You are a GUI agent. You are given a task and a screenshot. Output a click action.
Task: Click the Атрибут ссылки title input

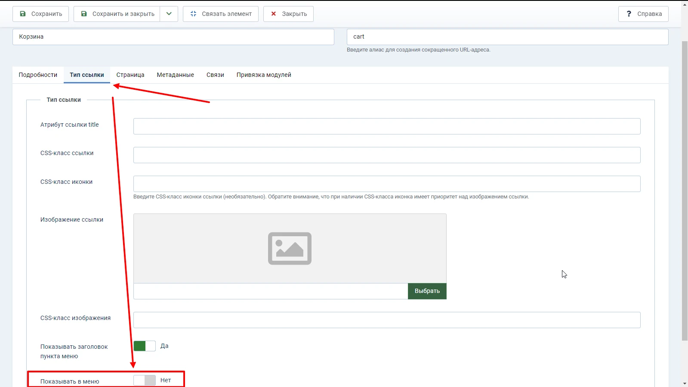point(387,126)
